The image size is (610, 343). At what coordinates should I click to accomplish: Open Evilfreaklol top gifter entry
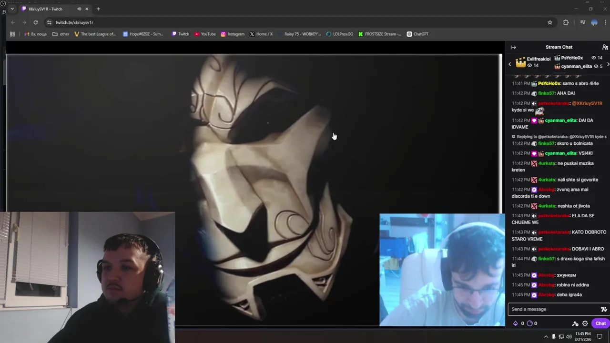coord(533,62)
